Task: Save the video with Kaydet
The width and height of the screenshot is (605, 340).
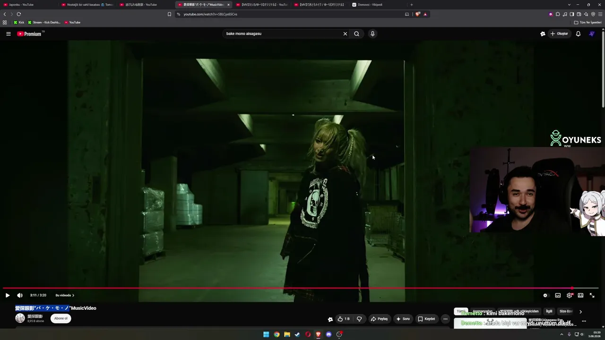Action: pos(426,319)
